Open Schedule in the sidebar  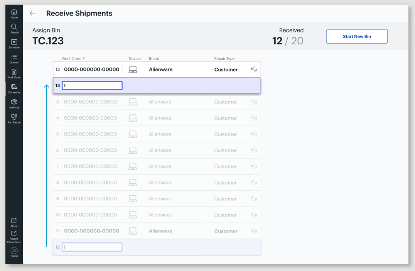[x=14, y=44]
